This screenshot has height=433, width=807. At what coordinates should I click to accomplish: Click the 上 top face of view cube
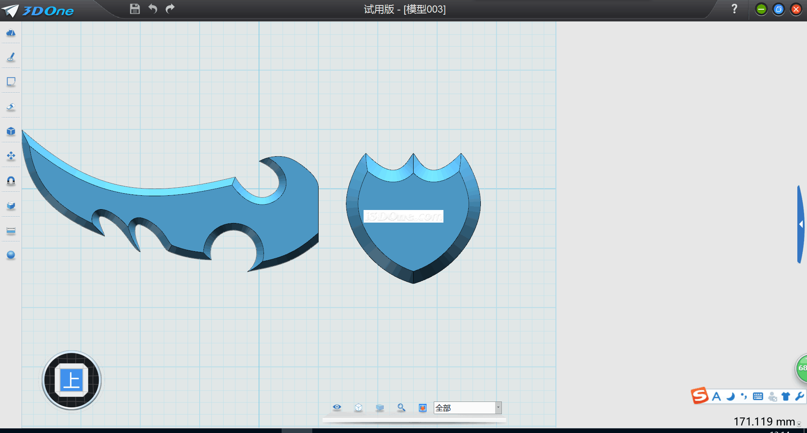tap(71, 381)
